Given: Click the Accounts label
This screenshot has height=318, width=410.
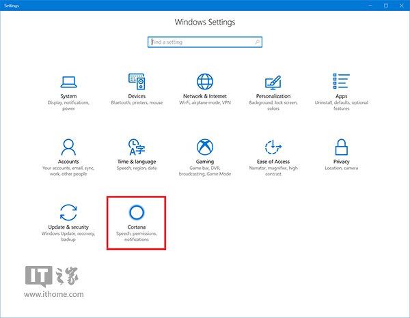Looking at the screenshot, I should 68,162.
